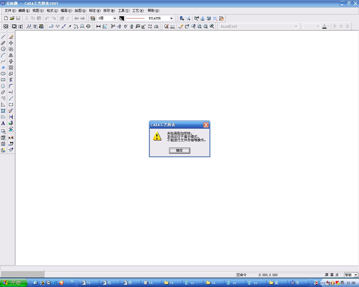Viewport: 359px width, 287px height.
Task: Select the line drawing tool
Action: [3, 37]
